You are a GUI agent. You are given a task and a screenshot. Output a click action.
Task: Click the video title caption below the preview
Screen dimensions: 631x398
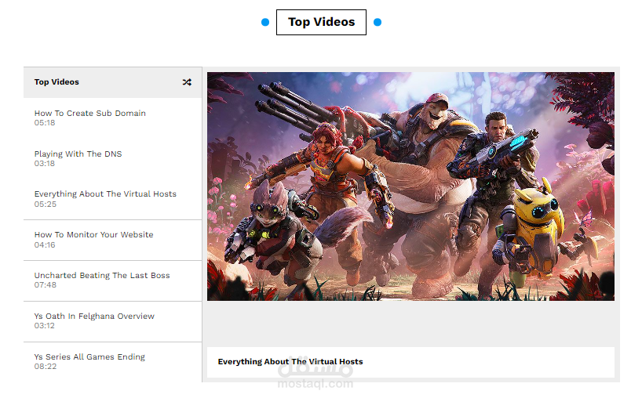coord(290,362)
